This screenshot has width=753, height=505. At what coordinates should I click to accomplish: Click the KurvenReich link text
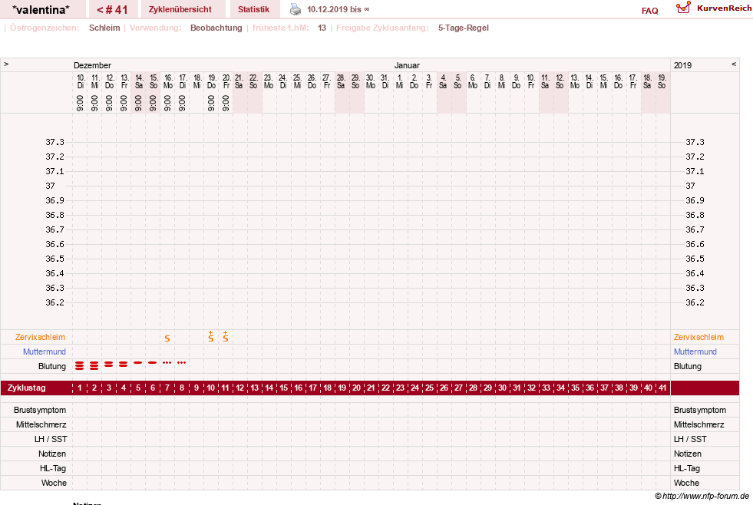coord(724,8)
